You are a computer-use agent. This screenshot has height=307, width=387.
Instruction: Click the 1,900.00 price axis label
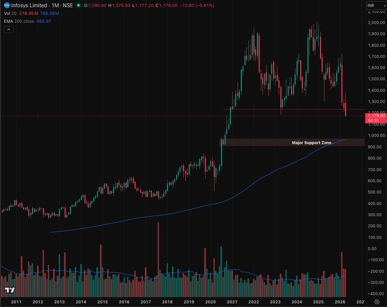click(x=376, y=34)
